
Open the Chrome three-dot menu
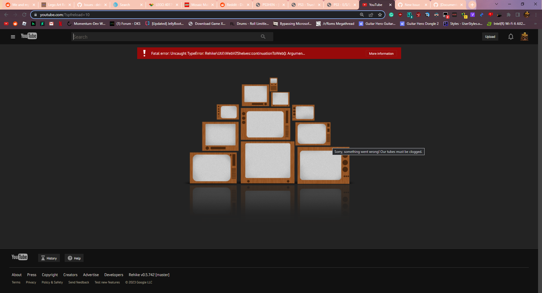pyautogui.click(x=536, y=15)
